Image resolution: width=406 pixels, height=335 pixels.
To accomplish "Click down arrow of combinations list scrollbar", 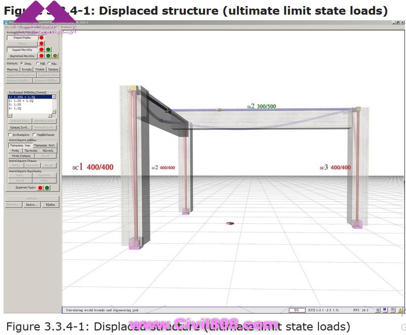I will click(54, 111).
